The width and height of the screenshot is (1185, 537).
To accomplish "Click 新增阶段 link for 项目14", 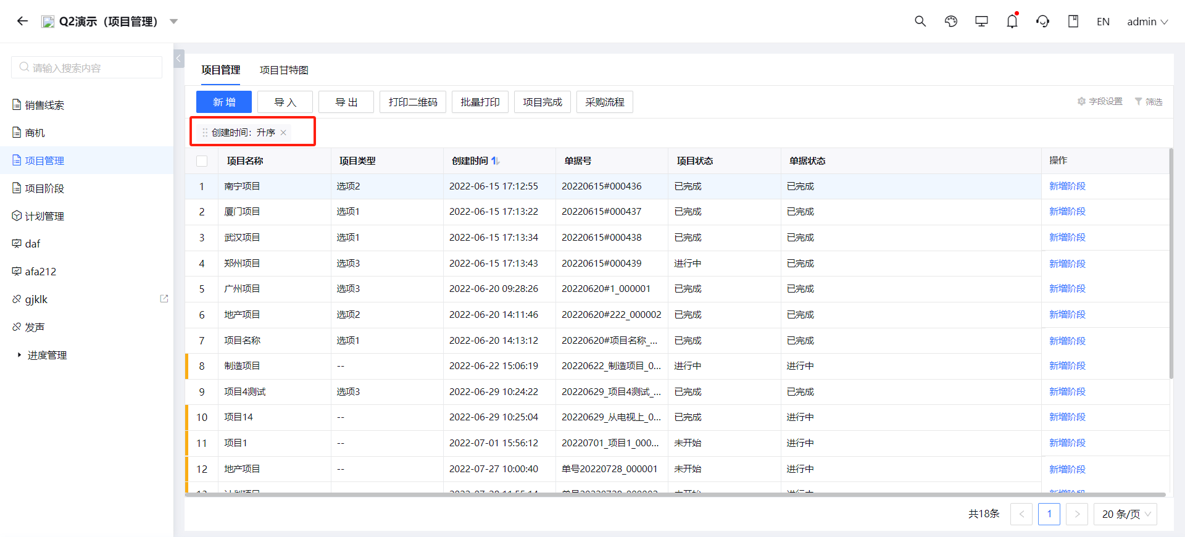I will point(1067,417).
